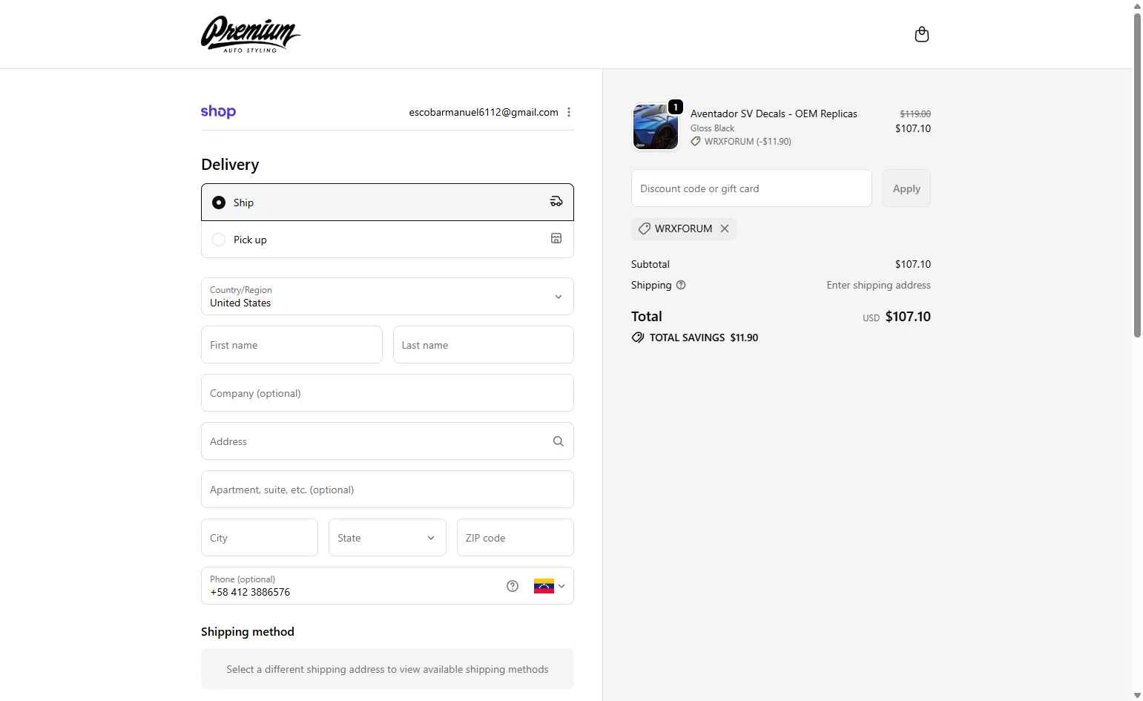Focus the First name field
This screenshot has width=1143, height=701.
click(x=291, y=345)
